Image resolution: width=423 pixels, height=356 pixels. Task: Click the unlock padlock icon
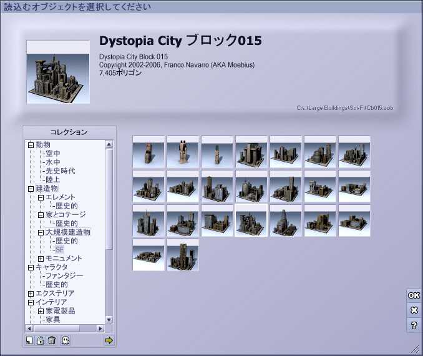41,340
